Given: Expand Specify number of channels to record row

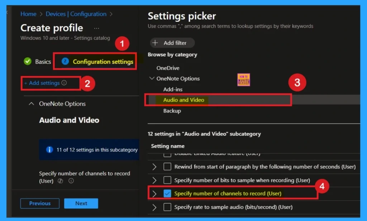Looking at the screenshot, I should (154, 193).
